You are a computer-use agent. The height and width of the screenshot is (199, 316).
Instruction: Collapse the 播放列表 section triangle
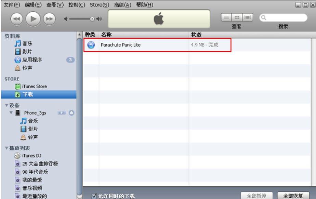click(6, 148)
